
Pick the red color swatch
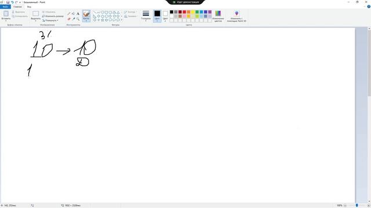click(184, 12)
